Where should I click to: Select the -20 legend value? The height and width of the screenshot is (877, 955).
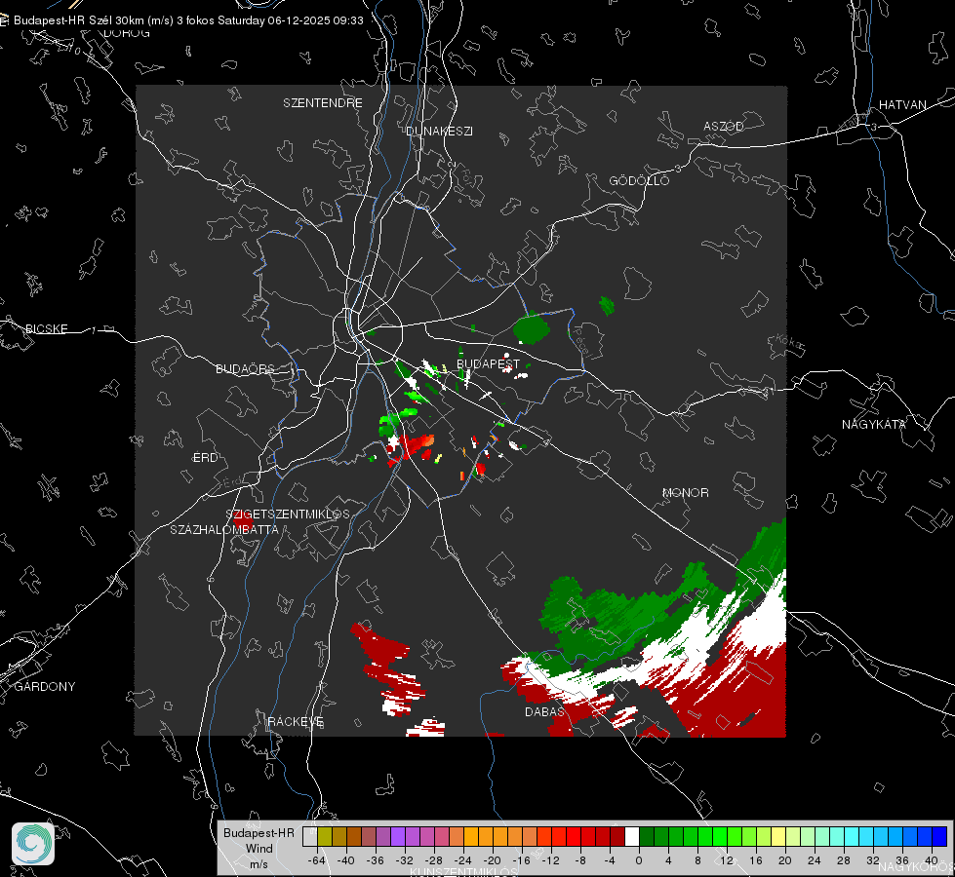(492, 860)
